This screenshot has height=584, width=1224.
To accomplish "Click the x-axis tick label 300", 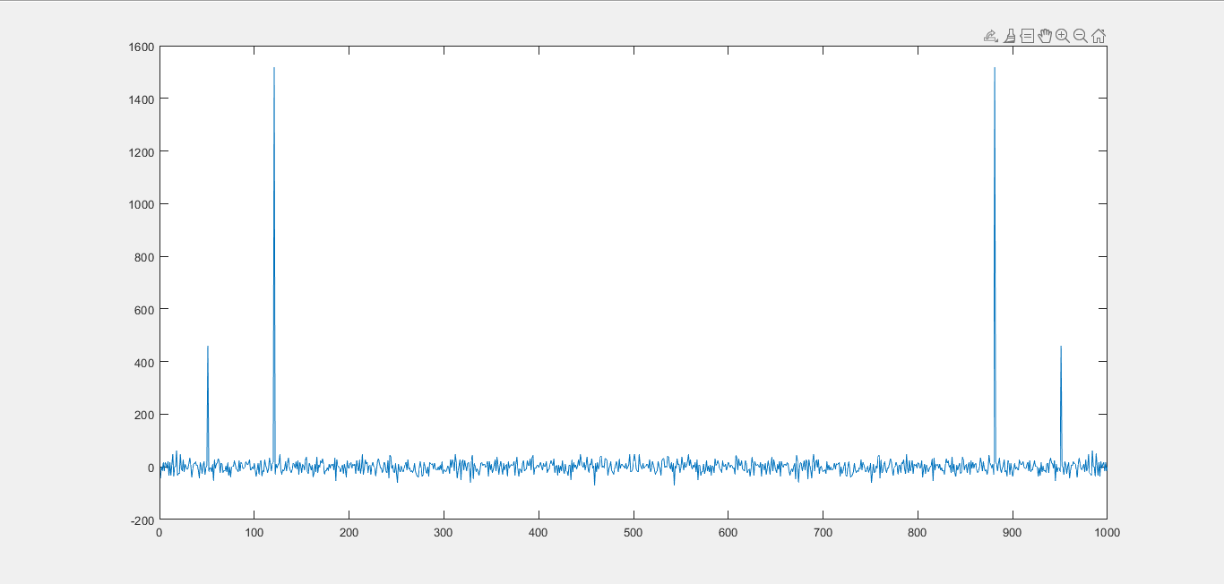I will (x=444, y=532).
